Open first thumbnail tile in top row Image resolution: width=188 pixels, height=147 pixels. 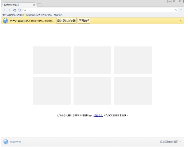pos(52,60)
